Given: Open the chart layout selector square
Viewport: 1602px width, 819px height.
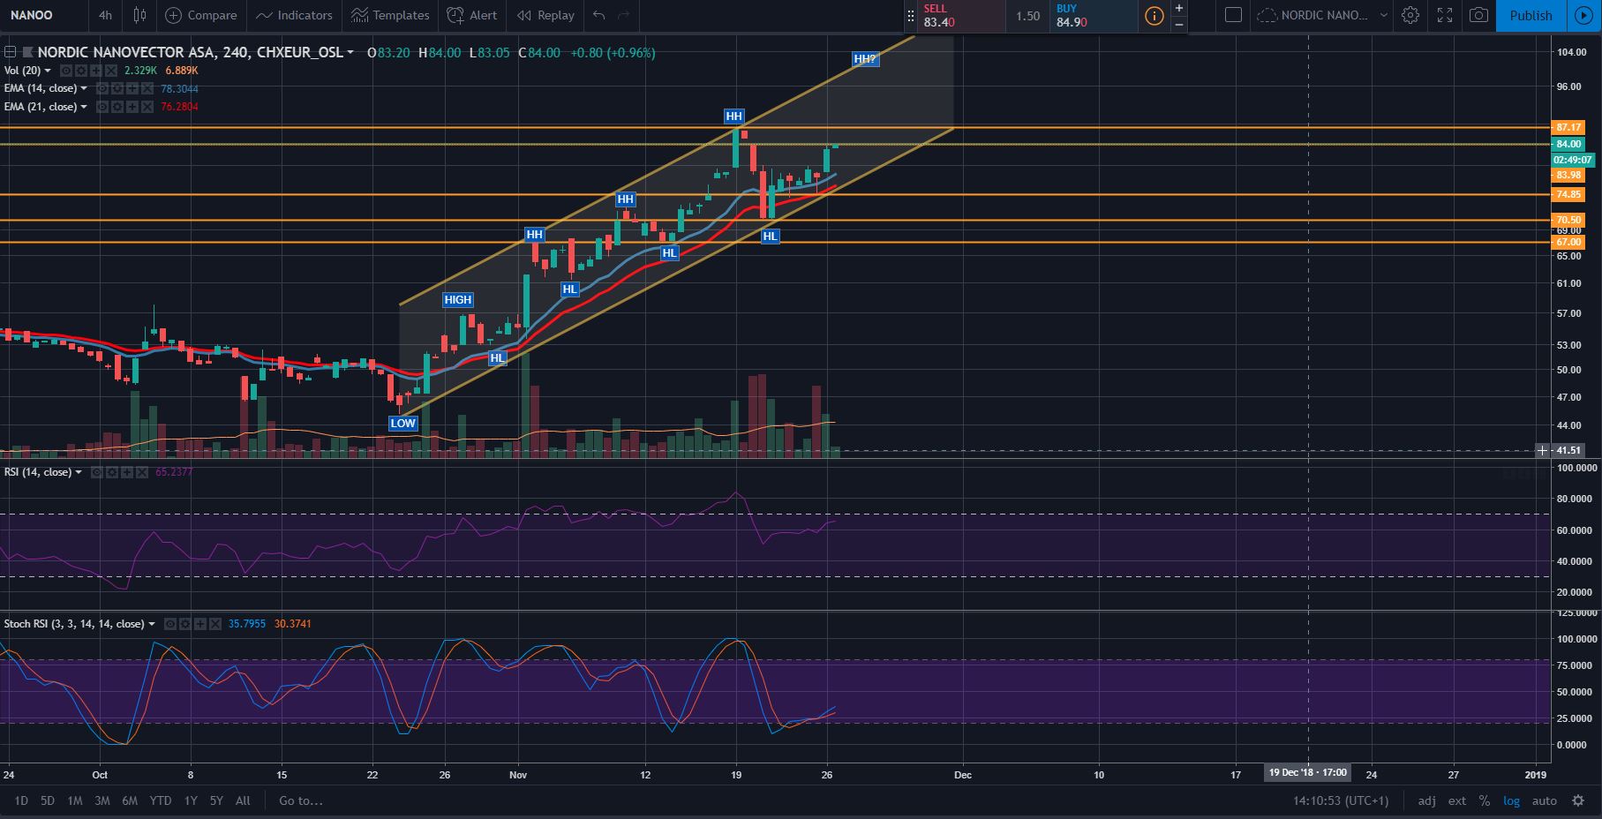Looking at the screenshot, I should point(1234,15).
